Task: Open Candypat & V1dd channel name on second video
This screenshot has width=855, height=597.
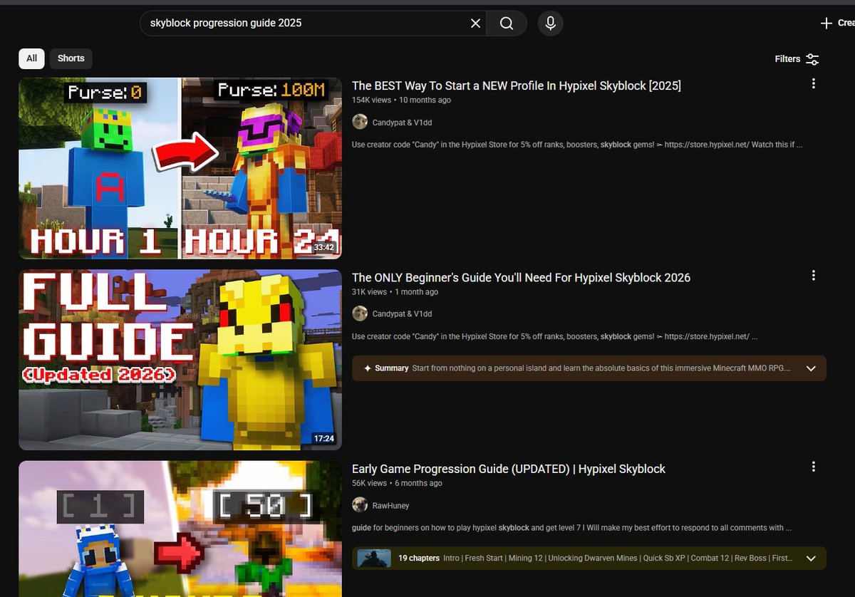Action: 402,314
